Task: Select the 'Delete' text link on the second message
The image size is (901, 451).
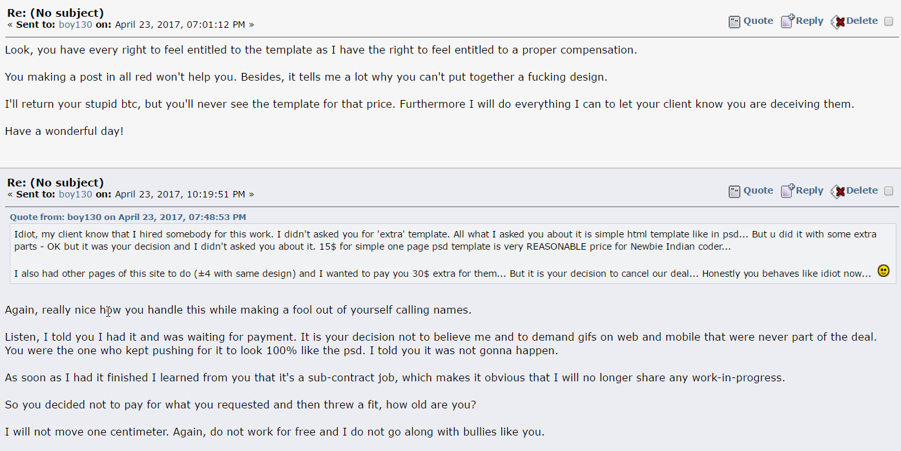Action: (x=862, y=190)
